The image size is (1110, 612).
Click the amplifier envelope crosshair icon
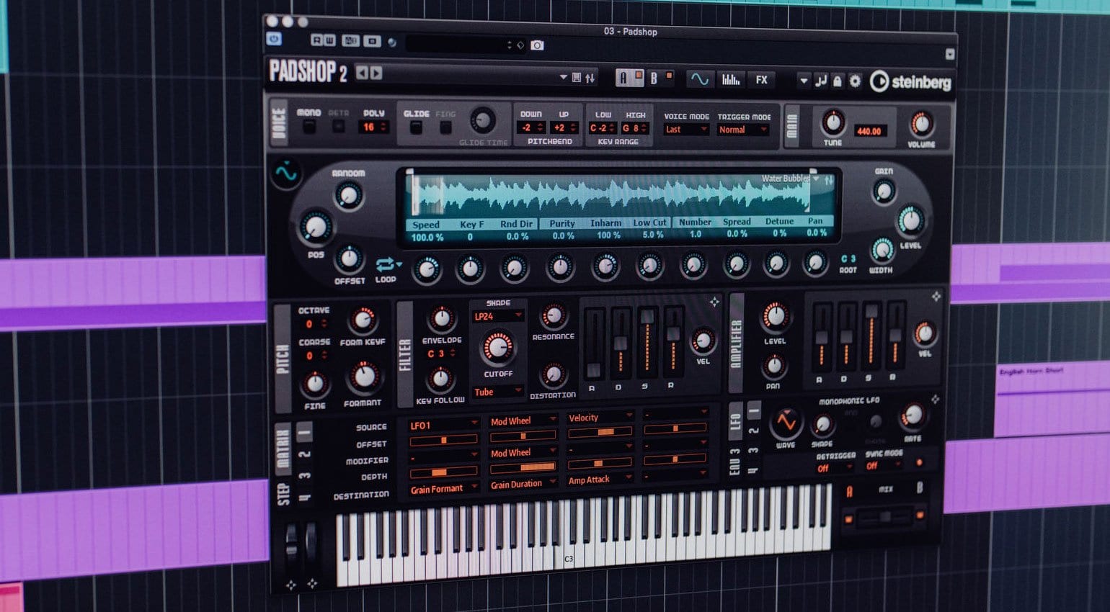936,297
